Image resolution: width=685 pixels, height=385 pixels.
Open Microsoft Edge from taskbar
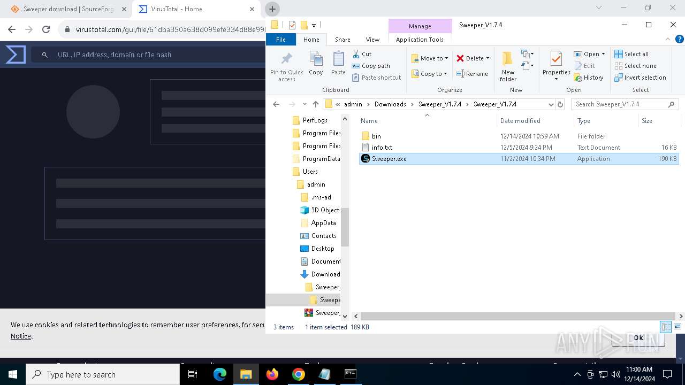coord(220,374)
